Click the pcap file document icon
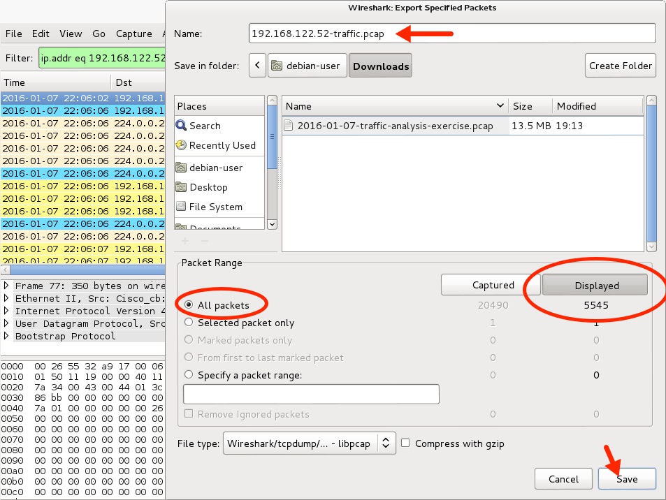666x500 pixels. (x=289, y=126)
